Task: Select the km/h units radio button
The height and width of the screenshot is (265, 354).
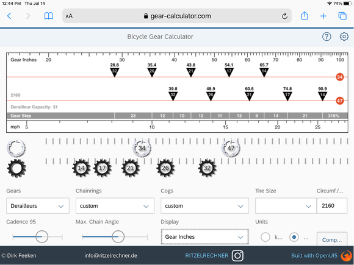Action: point(265,237)
